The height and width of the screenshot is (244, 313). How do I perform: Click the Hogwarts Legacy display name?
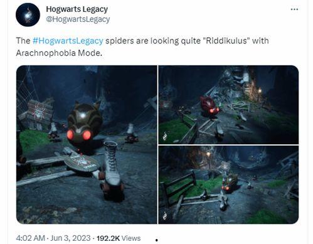coord(77,9)
